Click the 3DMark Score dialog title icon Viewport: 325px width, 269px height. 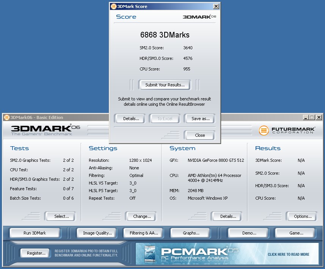pos(114,6)
